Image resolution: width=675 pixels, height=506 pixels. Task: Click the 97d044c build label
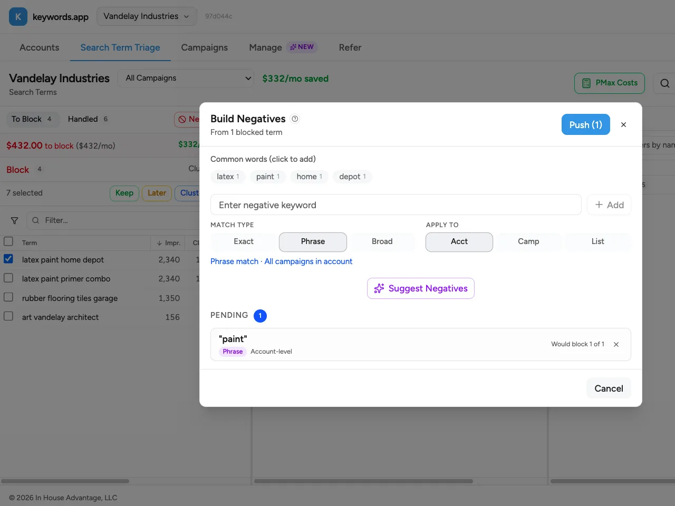(219, 16)
